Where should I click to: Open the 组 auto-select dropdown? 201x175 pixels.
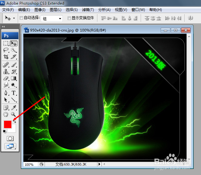[52, 18]
